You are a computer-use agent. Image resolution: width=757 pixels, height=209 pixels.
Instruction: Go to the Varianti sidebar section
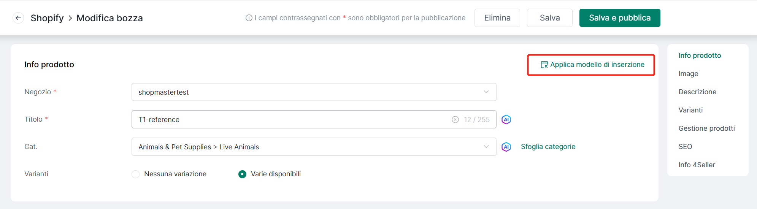click(690, 110)
